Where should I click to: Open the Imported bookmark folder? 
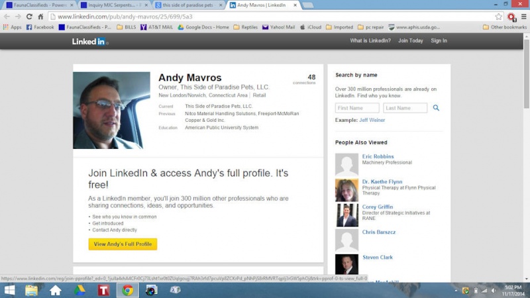[x=339, y=27]
